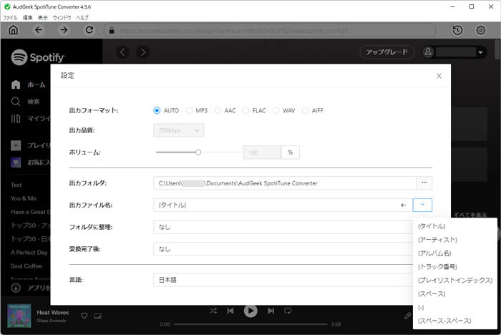The width and height of the screenshot is (501, 335).
Task: Select AUTO output format
Action: [157, 111]
